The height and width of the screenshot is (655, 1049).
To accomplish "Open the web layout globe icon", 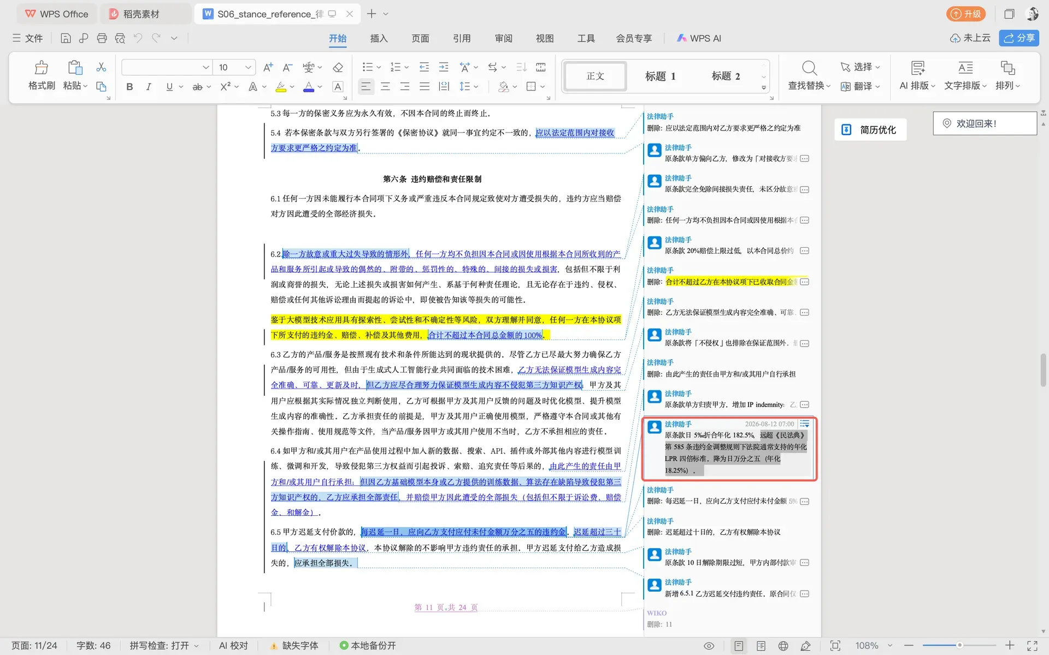I will click(x=783, y=646).
